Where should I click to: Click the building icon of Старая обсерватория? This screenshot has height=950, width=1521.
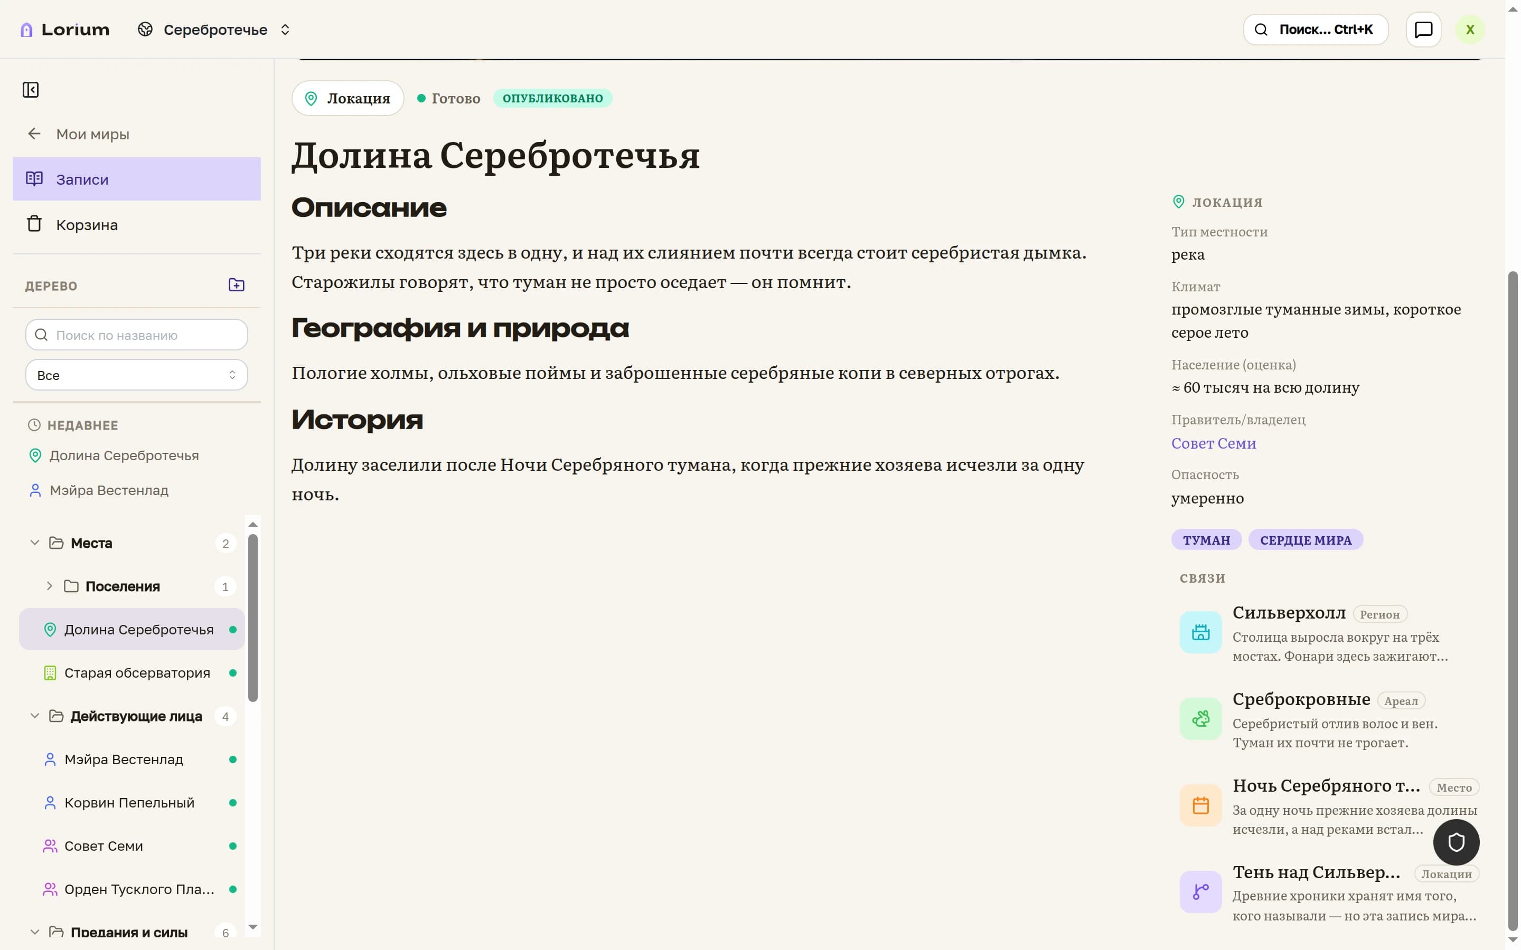50,673
